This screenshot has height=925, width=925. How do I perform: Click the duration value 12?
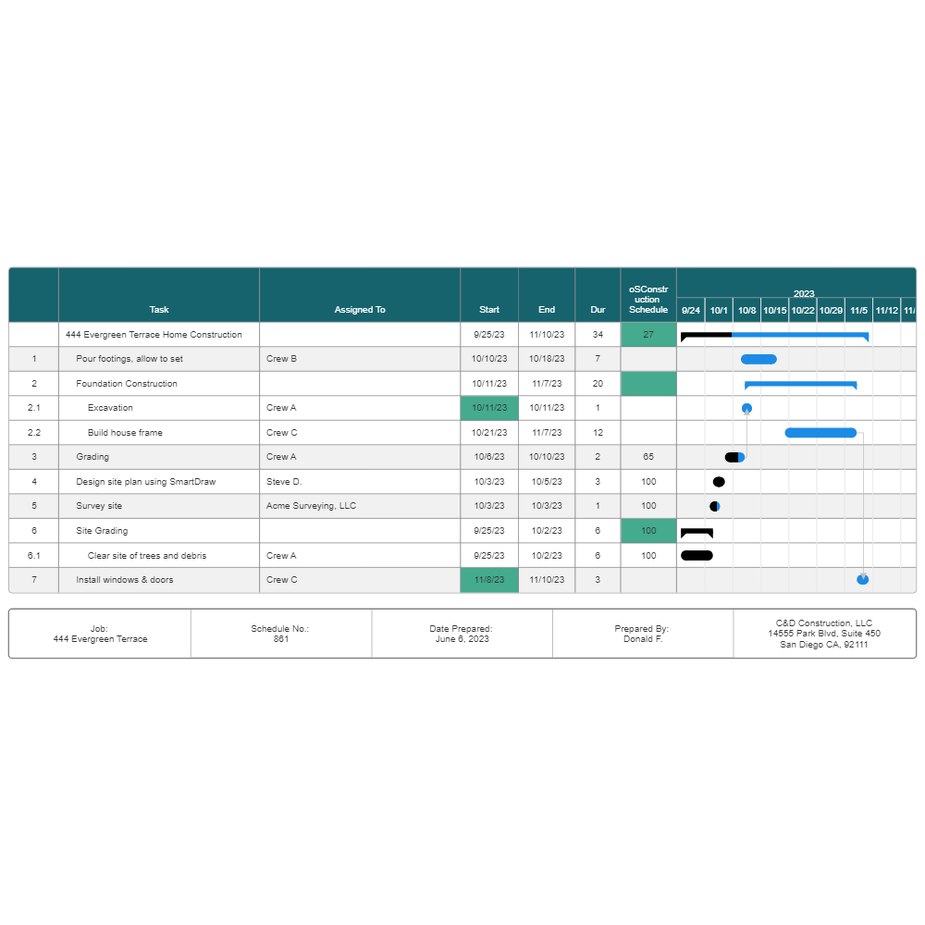pyautogui.click(x=598, y=432)
